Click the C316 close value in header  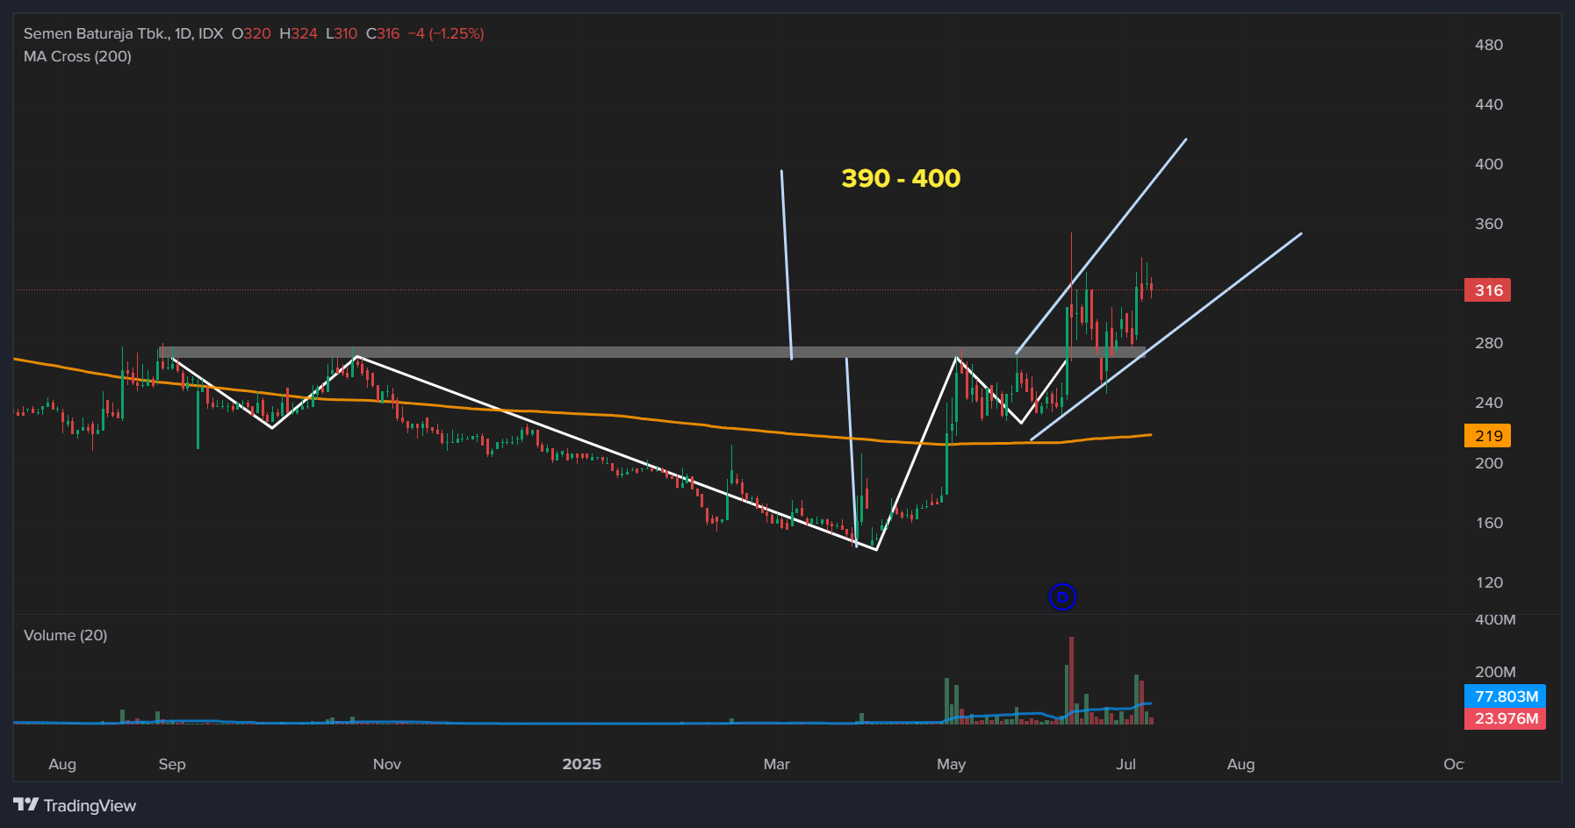[x=383, y=33]
